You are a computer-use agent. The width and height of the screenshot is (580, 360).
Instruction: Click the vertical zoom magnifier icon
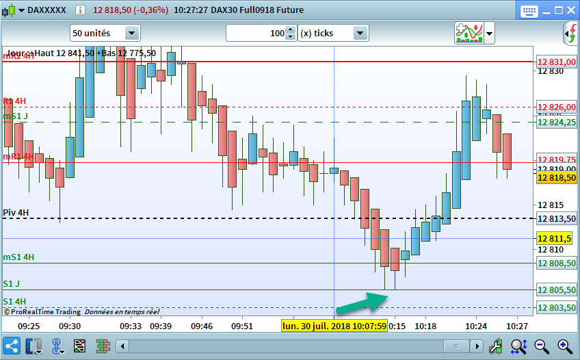[x=518, y=346]
